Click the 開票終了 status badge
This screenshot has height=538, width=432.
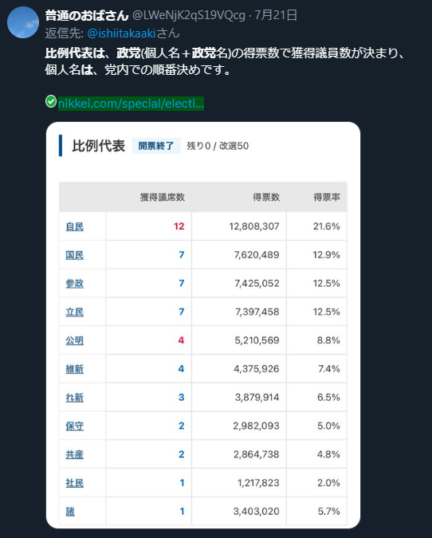[x=156, y=146]
